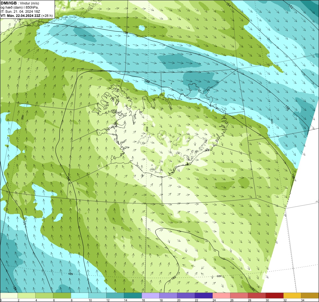Click the legend tick label '34'
Screen dimensions: 319x302
click(302, 300)
